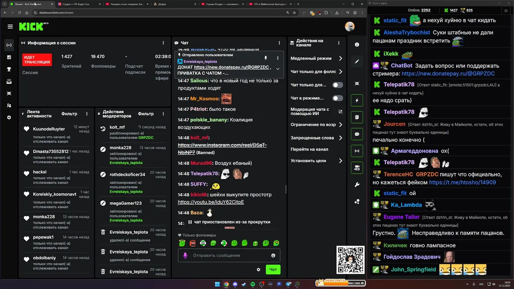Image resolution: width=514 pixels, height=289 pixels.
Task: Toggle the 'Чат только для...' switch
Action: click(x=338, y=85)
